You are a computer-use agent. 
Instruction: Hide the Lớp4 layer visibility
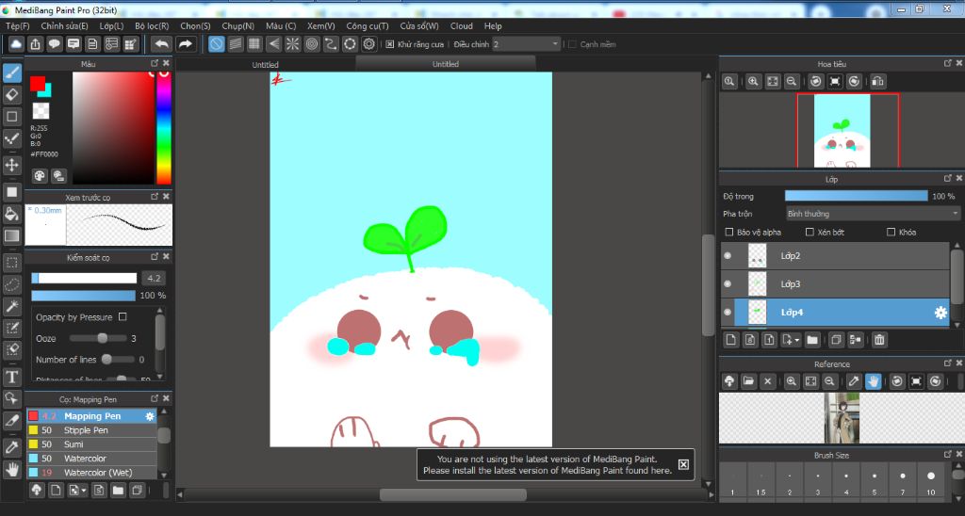[728, 313]
